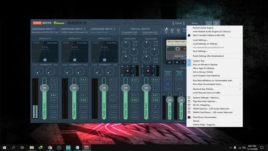Click the Eject Cassette icon in menu
The width and height of the screenshot is (268, 151).
189,35
